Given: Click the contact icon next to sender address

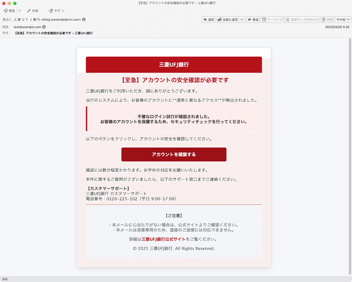Looking at the screenshot, I should tap(84, 20).
